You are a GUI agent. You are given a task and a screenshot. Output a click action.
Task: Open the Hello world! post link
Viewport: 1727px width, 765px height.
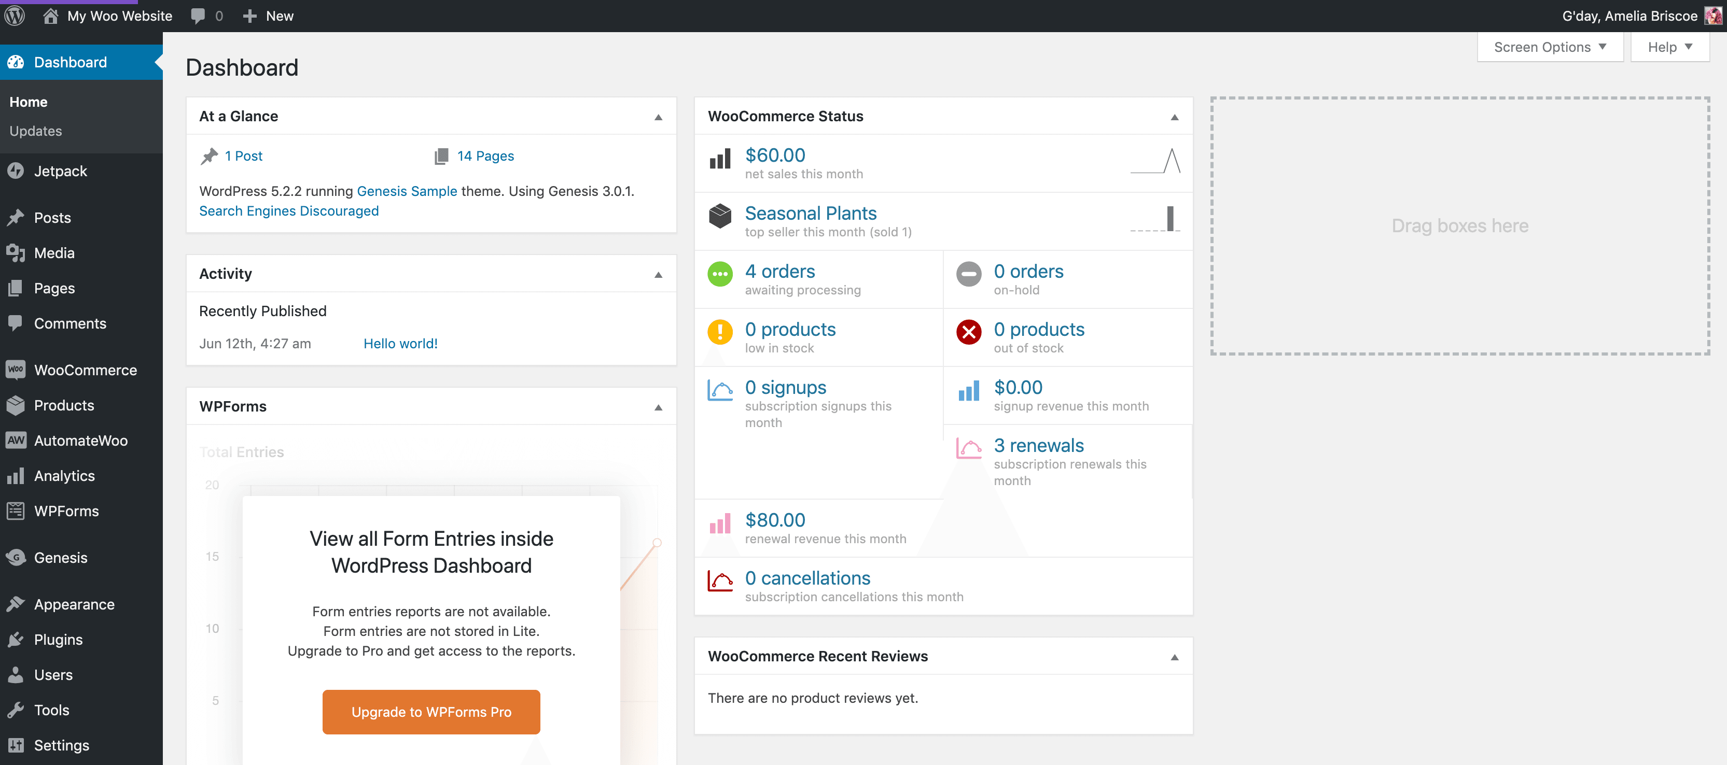point(400,343)
